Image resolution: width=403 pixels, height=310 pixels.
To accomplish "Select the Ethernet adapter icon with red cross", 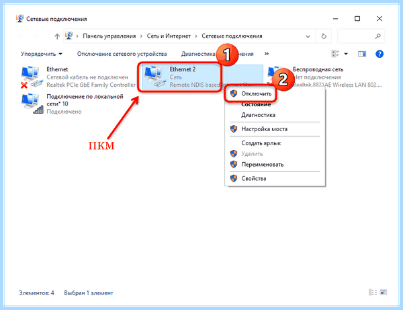I will pyautogui.click(x=32, y=77).
